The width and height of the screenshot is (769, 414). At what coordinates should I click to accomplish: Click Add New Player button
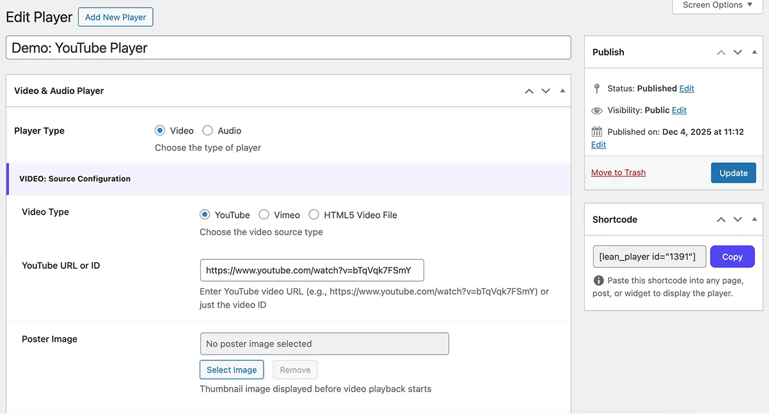[x=116, y=17]
